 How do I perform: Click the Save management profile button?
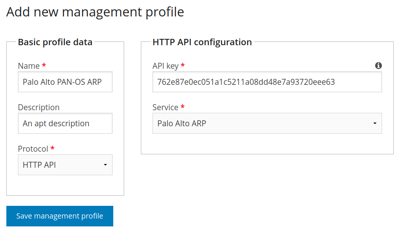click(60, 216)
